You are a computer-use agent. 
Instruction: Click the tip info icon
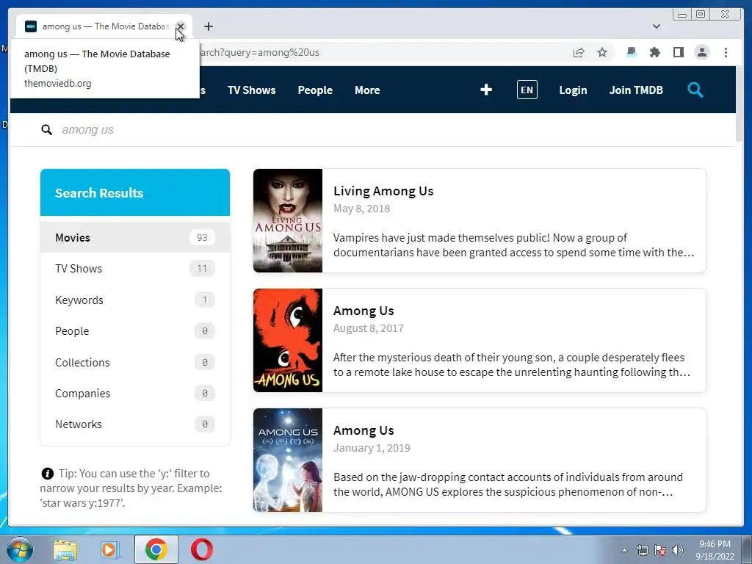(x=47, y=474)
